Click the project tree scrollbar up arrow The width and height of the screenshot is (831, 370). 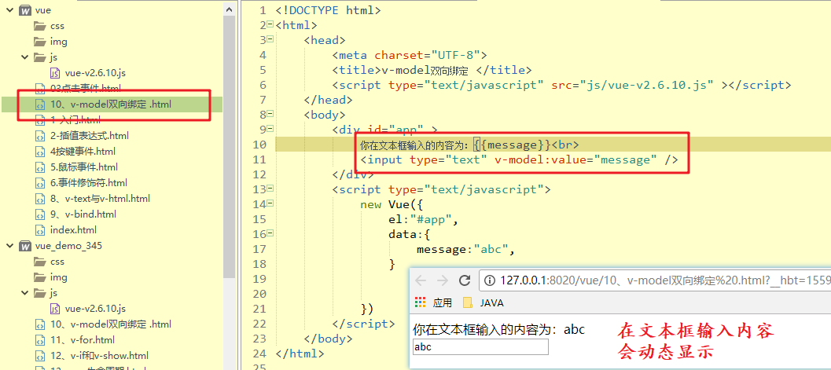[x=230, y=9]
